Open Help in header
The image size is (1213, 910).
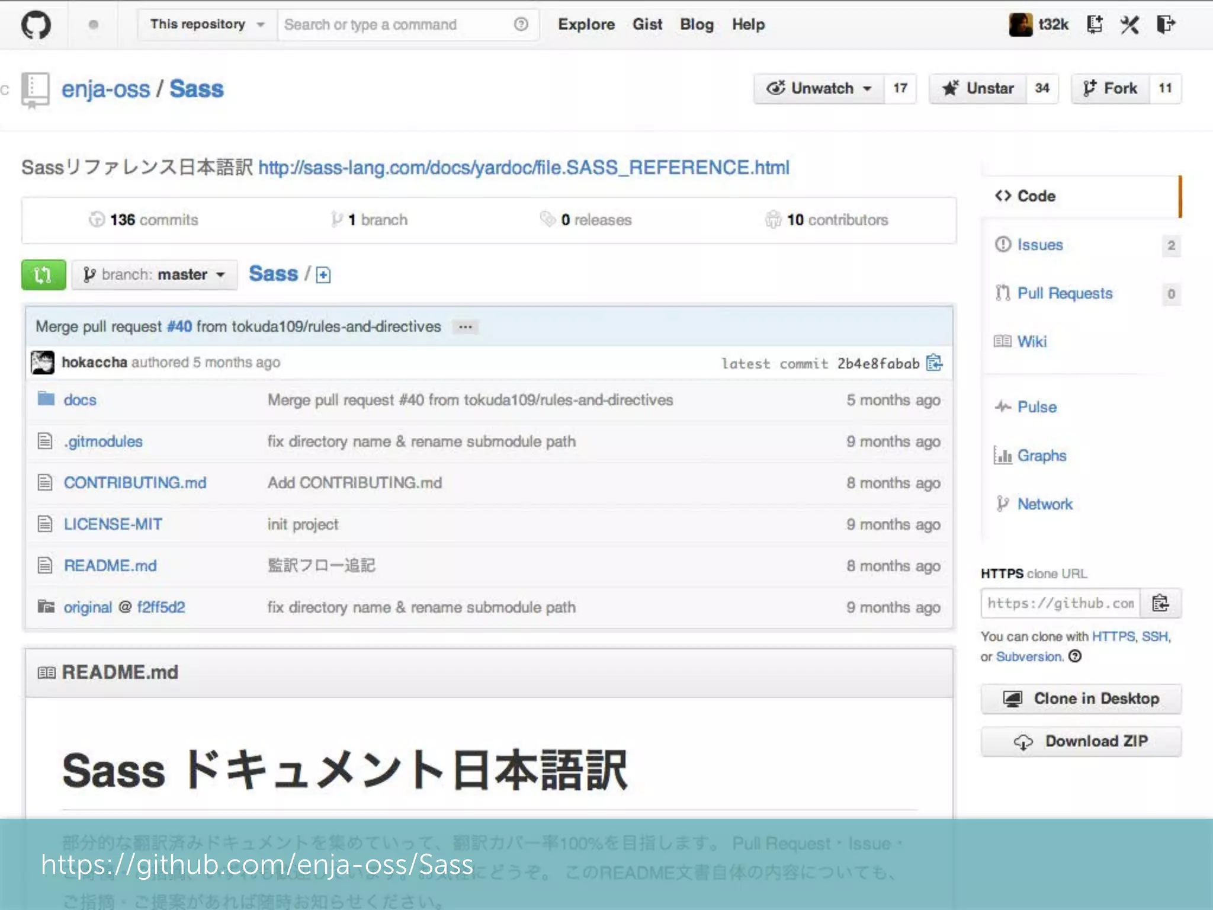748,24
